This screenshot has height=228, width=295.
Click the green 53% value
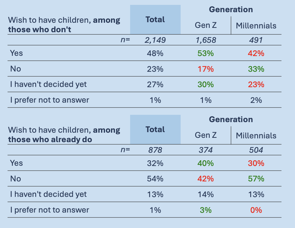click(206, 53)
